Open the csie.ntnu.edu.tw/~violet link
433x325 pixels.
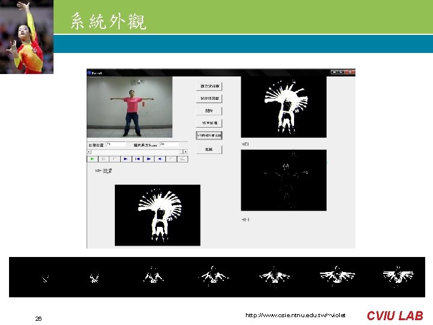point(295,315)
